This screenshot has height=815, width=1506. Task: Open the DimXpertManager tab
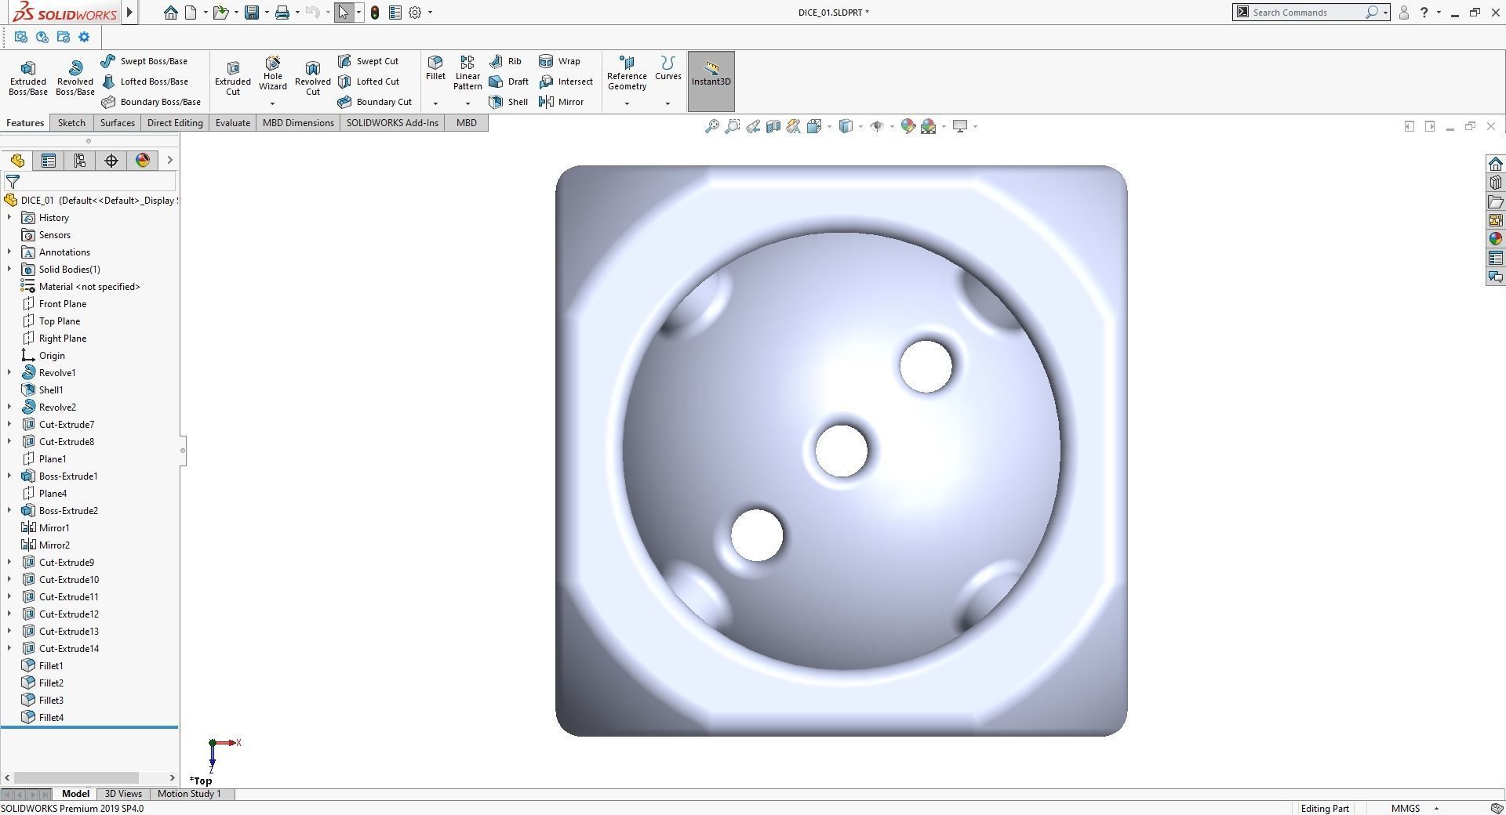[111, 161]
